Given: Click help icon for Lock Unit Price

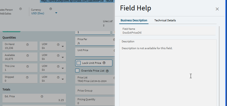Looking at the screenshot, I should tap(104, 63).
